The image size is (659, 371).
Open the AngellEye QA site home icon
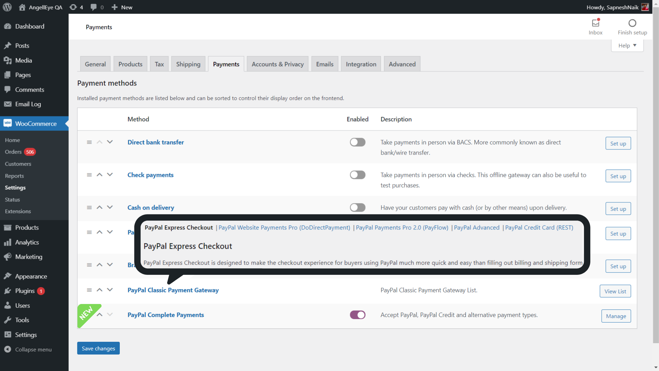tap(22, 7)
